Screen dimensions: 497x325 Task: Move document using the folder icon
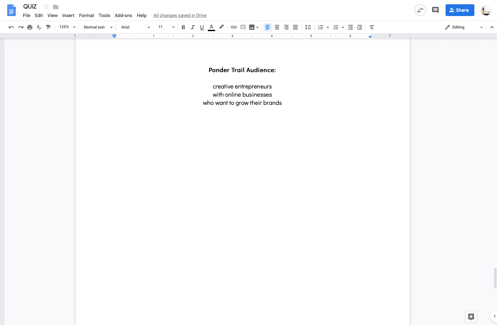[x=56, y=7]
